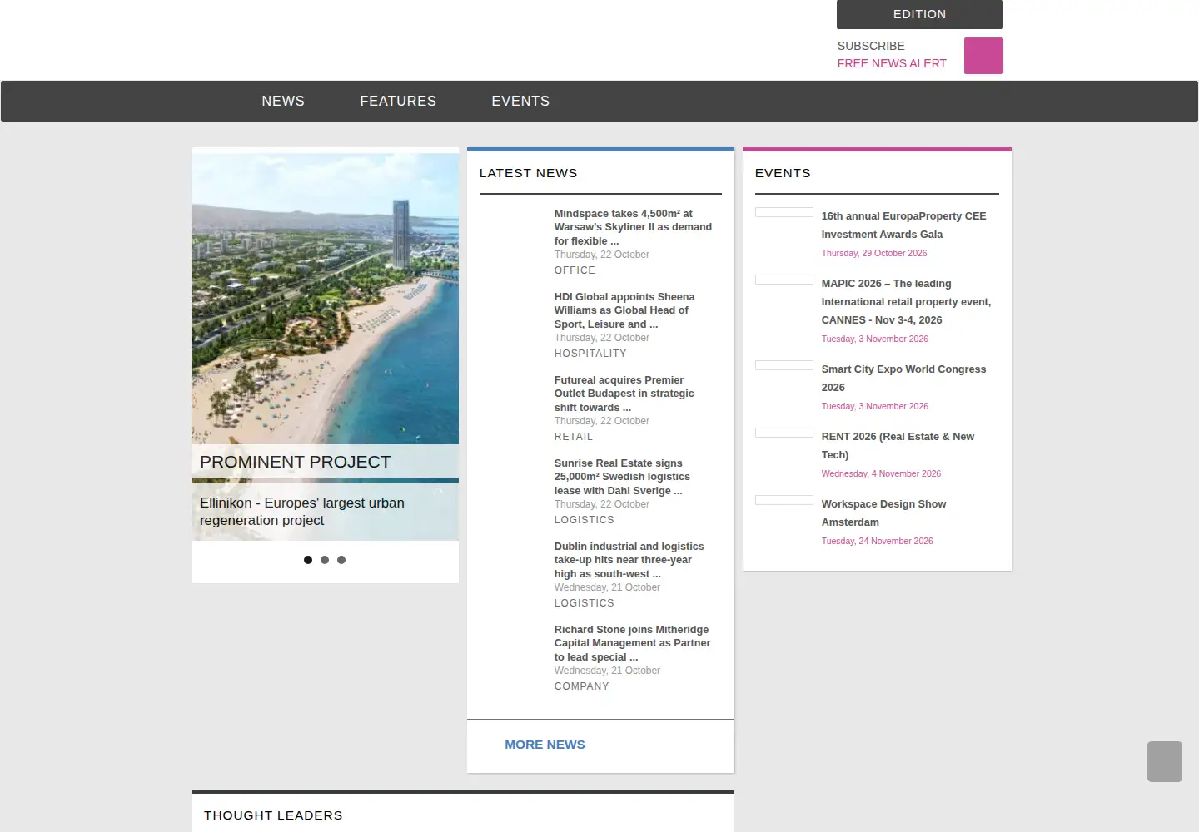Open EuropaProperty CEE Investment Awards Gala event
Image resolution: width=1199 pixels, height=832 pixels.
(903, 225)
